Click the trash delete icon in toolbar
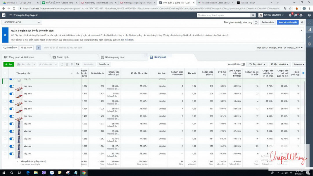The width and height of the screenshot is (313, 176). coord(67,64)
